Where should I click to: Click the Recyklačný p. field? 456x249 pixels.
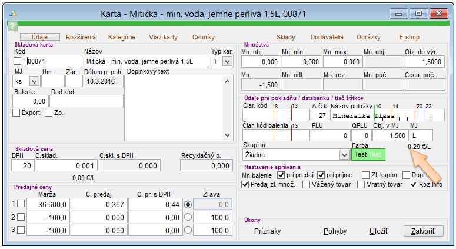207,165
